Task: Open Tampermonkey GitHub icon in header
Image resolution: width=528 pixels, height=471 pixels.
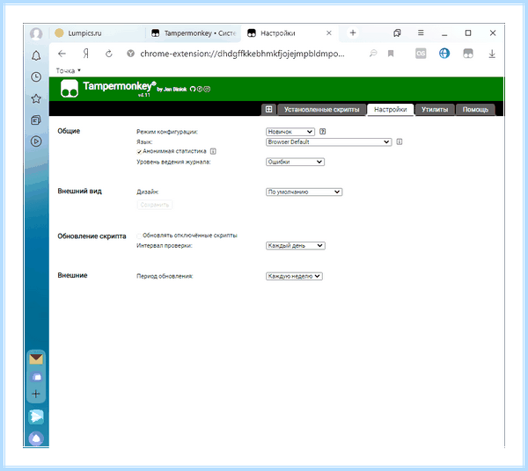Action: 193,89
